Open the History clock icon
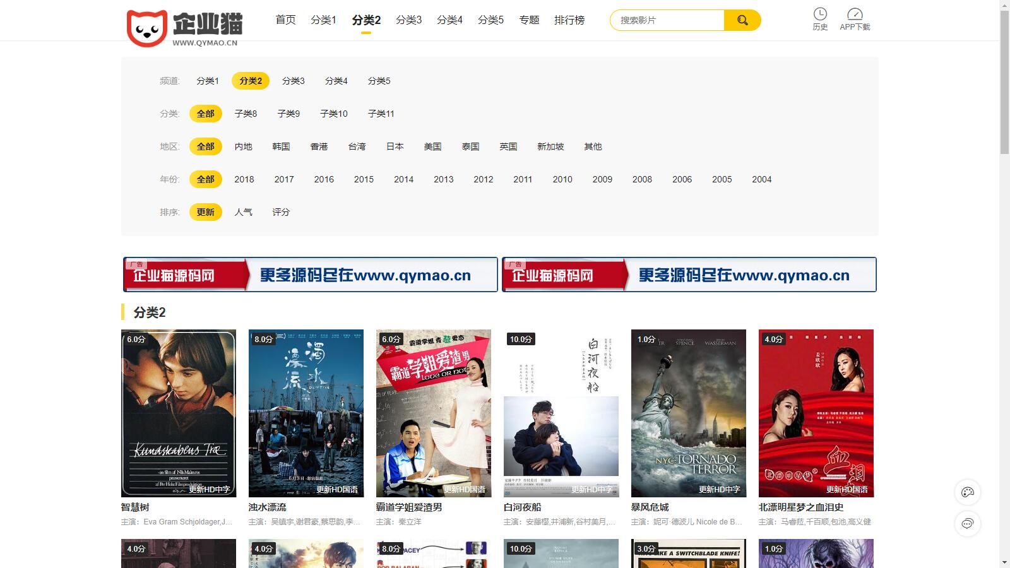The image size is (1010, 568). click(x=820, y=15)
